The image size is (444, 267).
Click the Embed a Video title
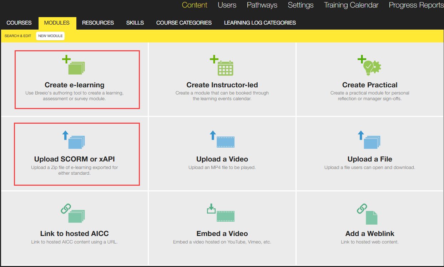[222, 233]
